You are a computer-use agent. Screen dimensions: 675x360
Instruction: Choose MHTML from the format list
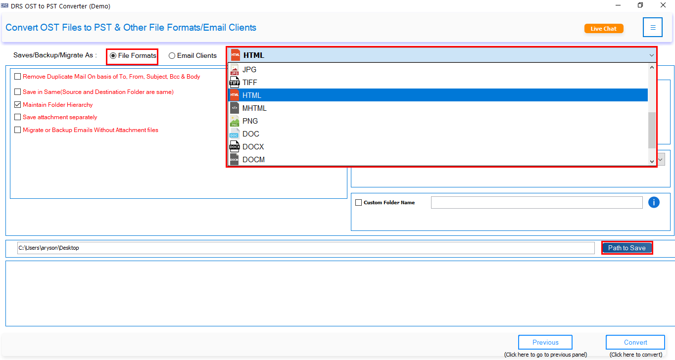click(438, 108)
